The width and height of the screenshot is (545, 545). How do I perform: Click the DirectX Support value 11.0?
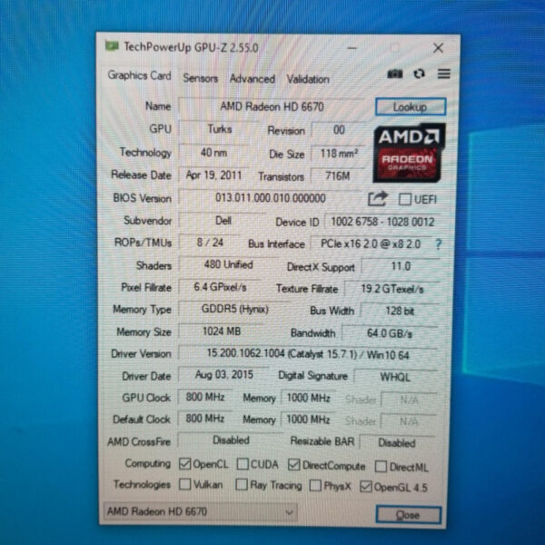pyautogui.click(x=401, y=266)
